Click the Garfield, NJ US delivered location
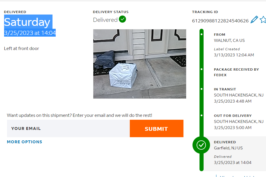The width and height of the screenshot is (266, 177). click(228, 148)
